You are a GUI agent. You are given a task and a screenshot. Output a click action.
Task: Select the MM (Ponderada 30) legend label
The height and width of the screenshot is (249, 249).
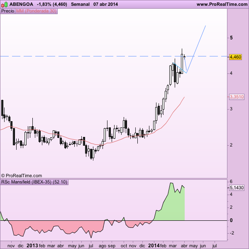point(36,11)
